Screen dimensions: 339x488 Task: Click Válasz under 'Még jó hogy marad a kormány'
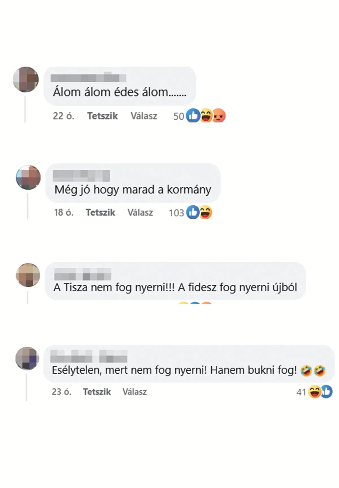pos(140,212)
